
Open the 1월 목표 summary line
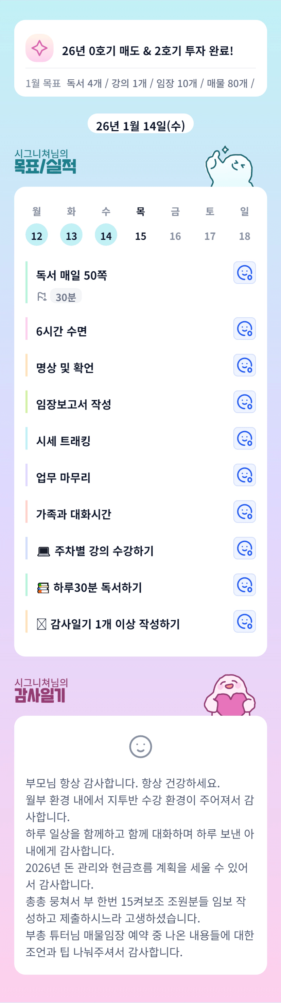click(x=140, y=83)
